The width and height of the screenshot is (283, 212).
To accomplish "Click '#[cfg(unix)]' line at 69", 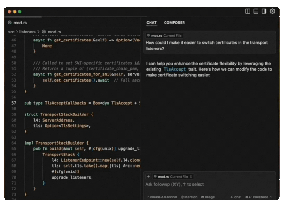I will (66, 171).
